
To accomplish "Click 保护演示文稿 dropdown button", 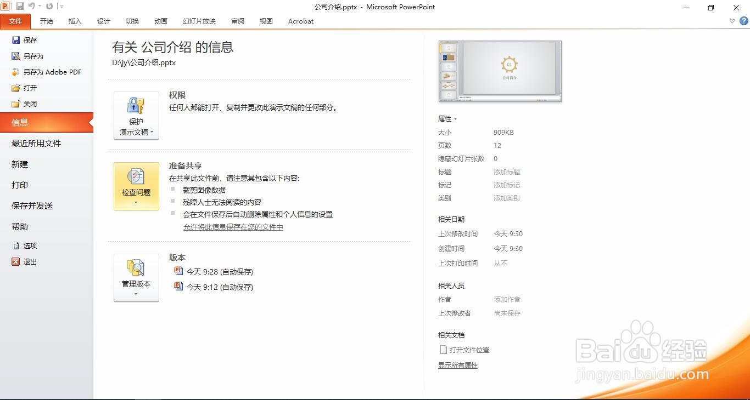I will (x=136, y=116).
